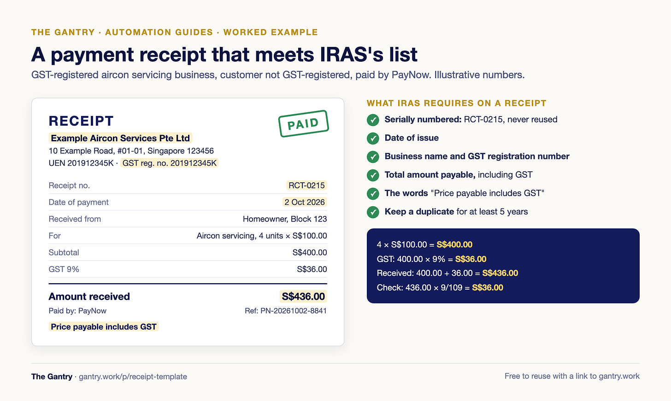Screen dimensions: 671x401
Task: Click the Date of payment label
Action: pos(79,202)
